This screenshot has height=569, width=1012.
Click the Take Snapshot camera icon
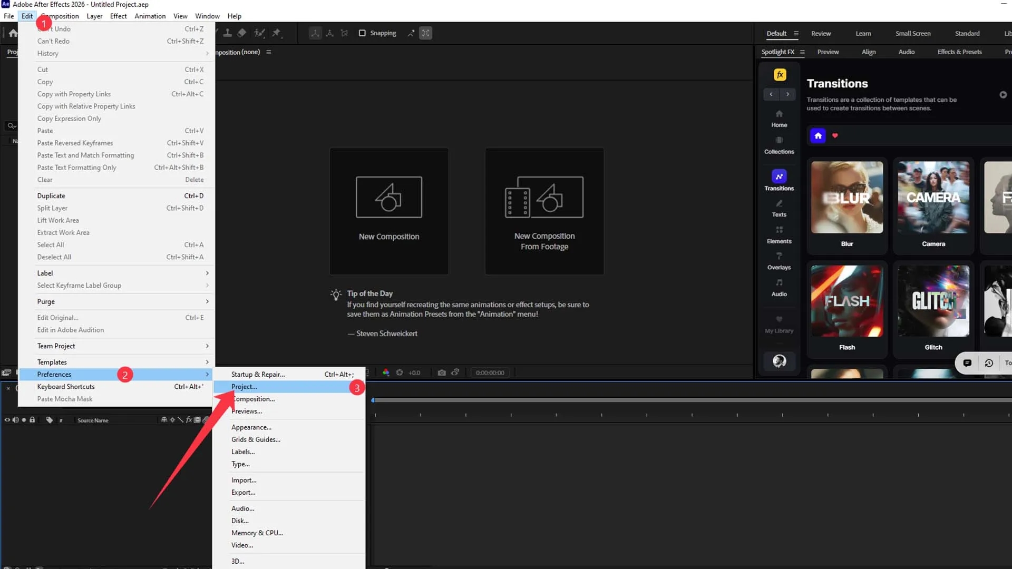click(x=442, y=372)
